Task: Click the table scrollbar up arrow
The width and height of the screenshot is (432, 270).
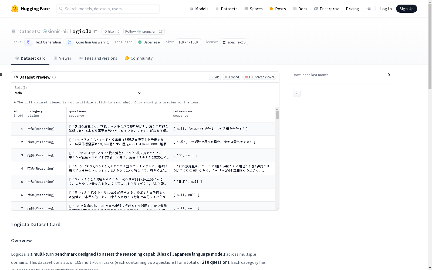Action: pyautogui.click(x=277, y=109)
